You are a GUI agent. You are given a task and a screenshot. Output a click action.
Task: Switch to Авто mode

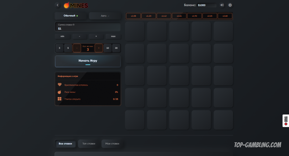(105, 16)
